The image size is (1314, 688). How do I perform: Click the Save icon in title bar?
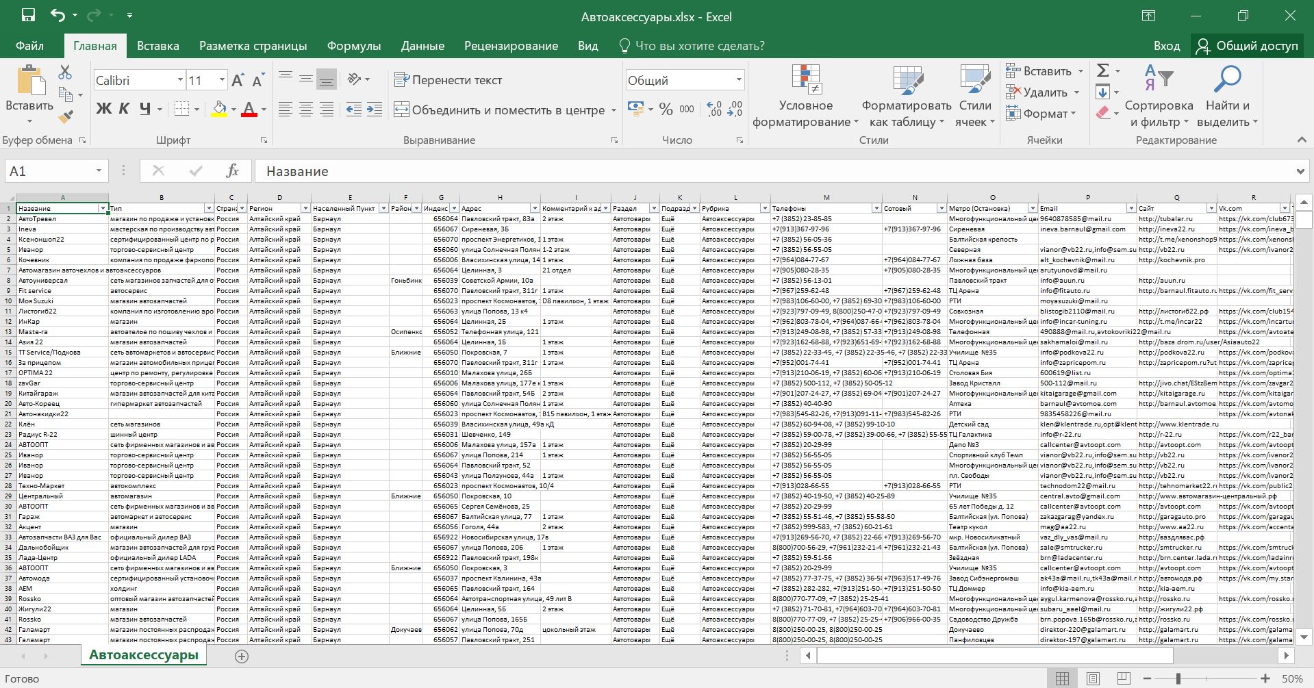pyautogui.click(x=28, y=15)
